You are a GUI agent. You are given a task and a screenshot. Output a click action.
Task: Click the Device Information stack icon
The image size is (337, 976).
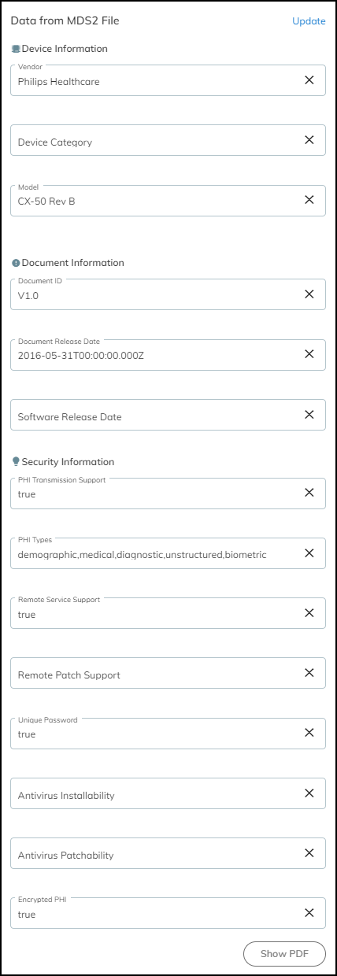click(16, 49)
